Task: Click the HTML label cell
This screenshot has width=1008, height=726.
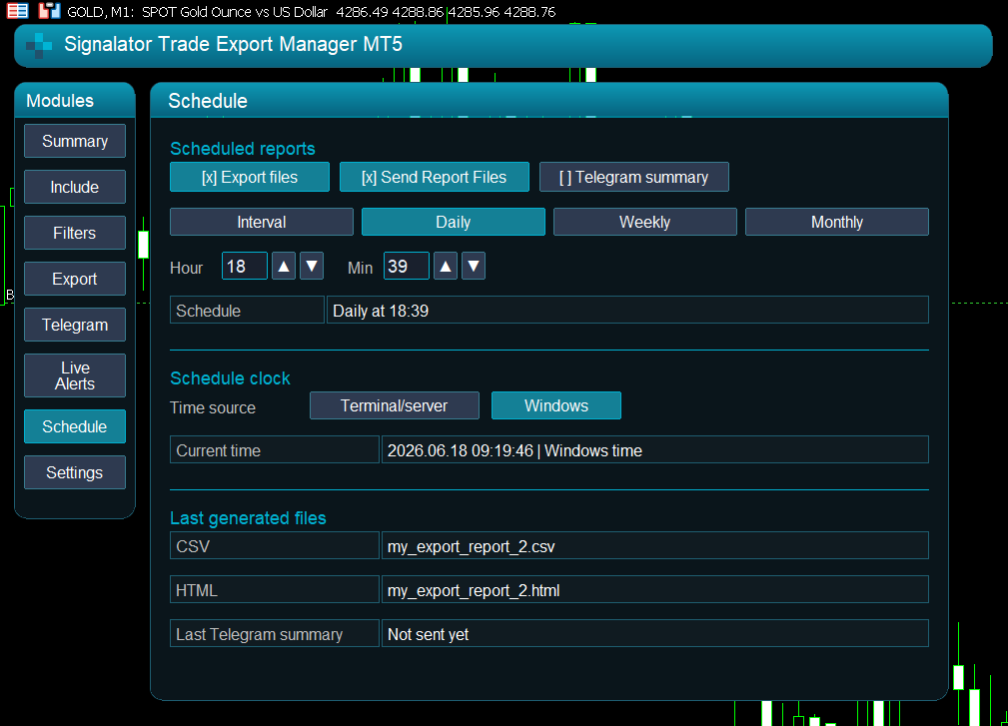Action: [275, 589]
